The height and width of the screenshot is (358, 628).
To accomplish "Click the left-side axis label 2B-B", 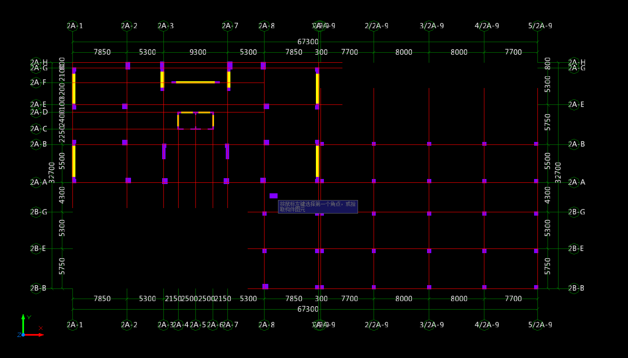I will [x=38, y=288].
